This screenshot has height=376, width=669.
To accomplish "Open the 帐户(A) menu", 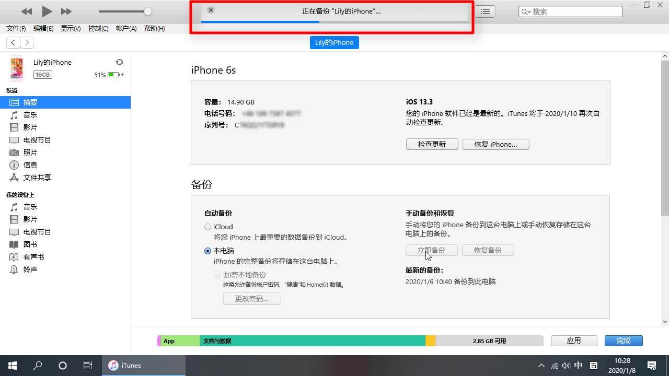I will pos(126,29).
